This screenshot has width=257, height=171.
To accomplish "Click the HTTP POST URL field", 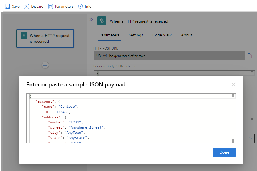I will pyautogui.click(x=169, y=56).
